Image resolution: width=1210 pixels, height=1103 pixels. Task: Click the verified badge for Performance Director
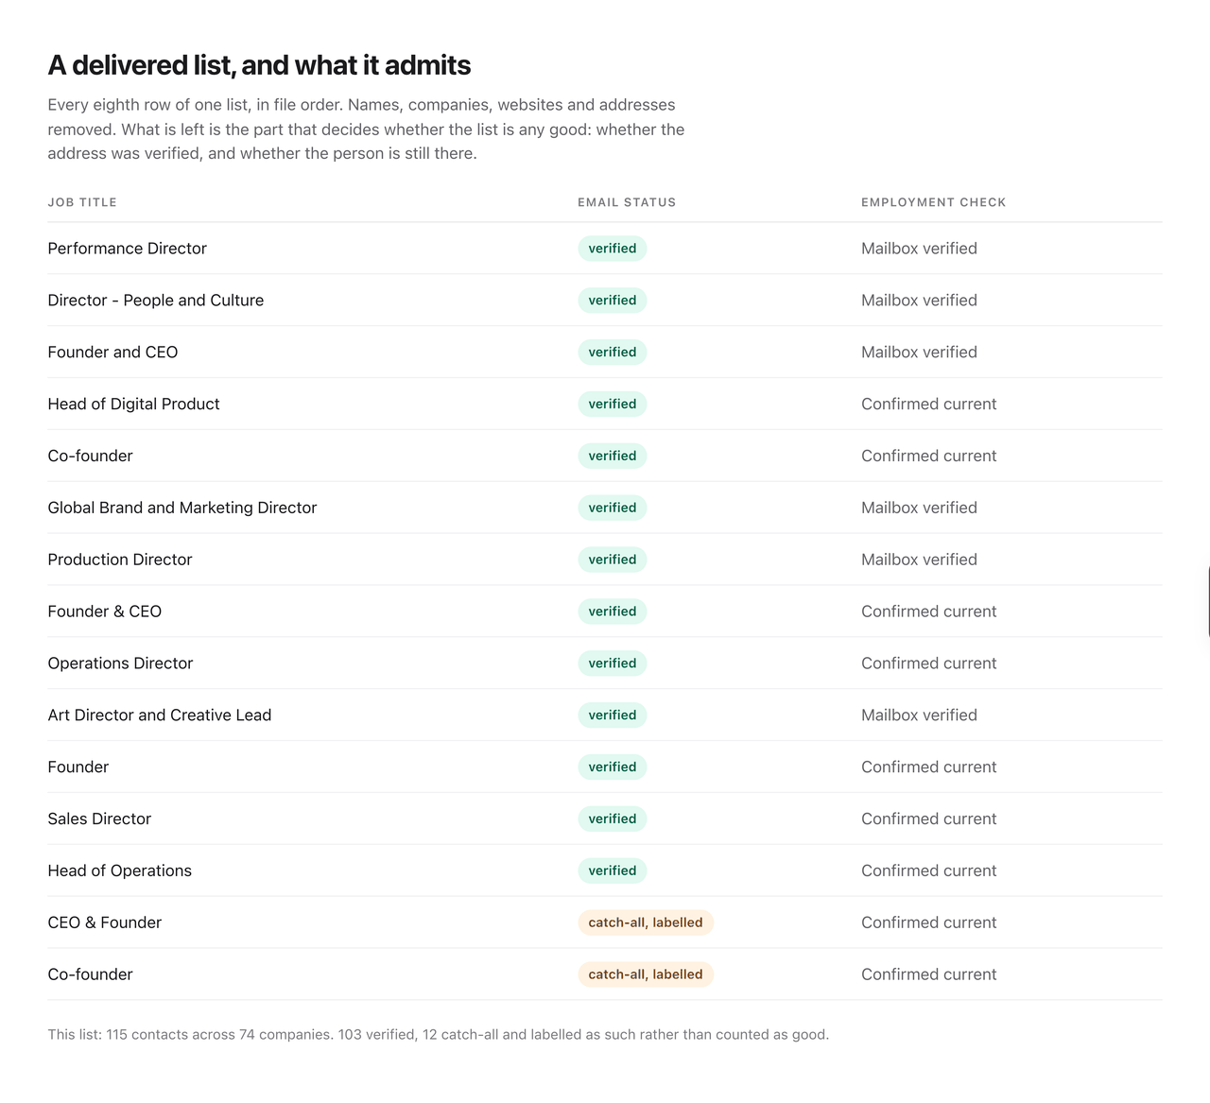[613, 249]
